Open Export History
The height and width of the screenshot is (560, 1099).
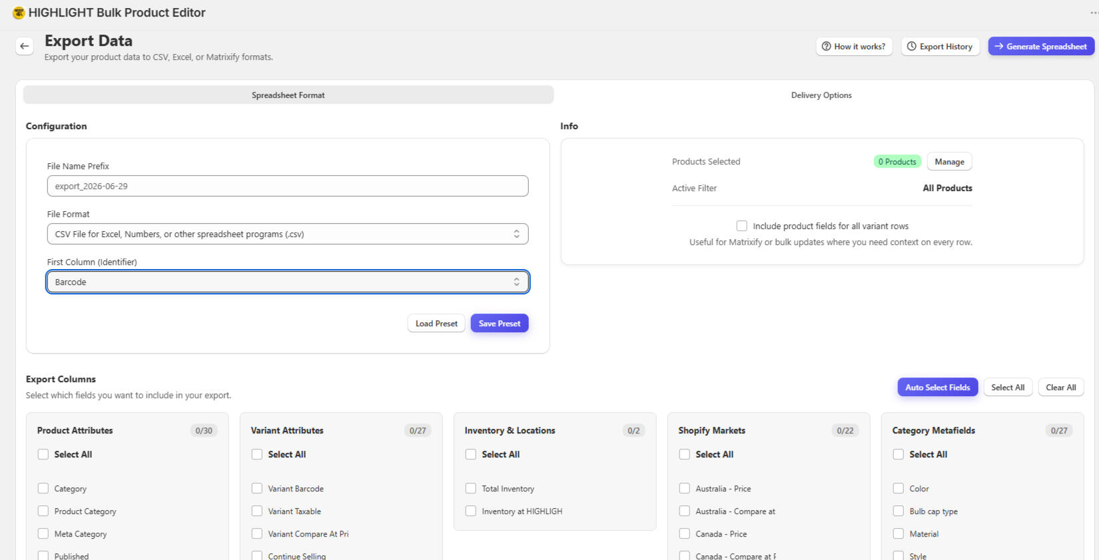[x=940, y=47]
